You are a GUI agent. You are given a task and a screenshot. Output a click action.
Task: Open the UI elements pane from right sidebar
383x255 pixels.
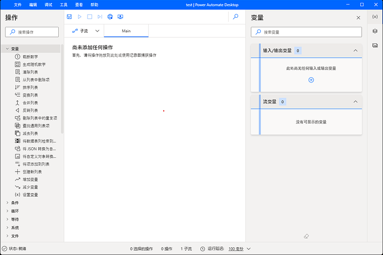[375, 31]
